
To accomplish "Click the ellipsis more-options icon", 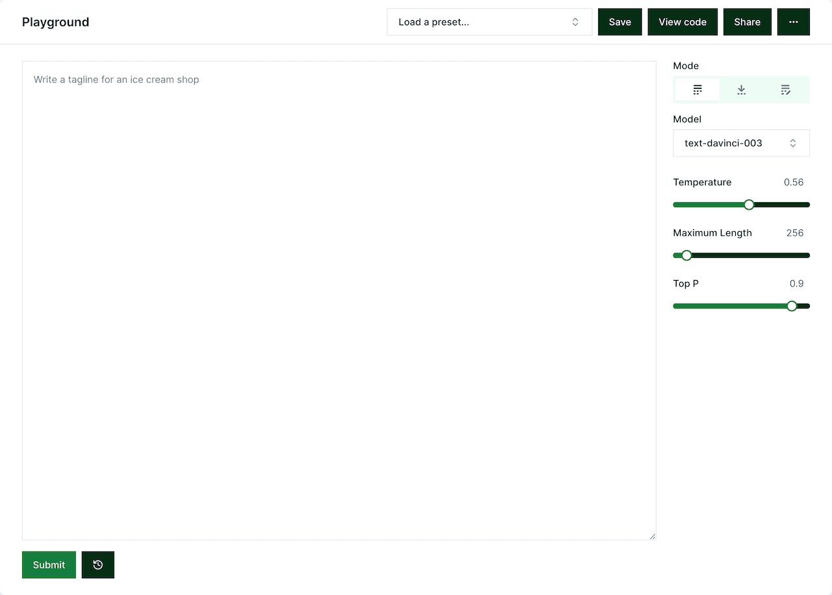I will point(793,21).
